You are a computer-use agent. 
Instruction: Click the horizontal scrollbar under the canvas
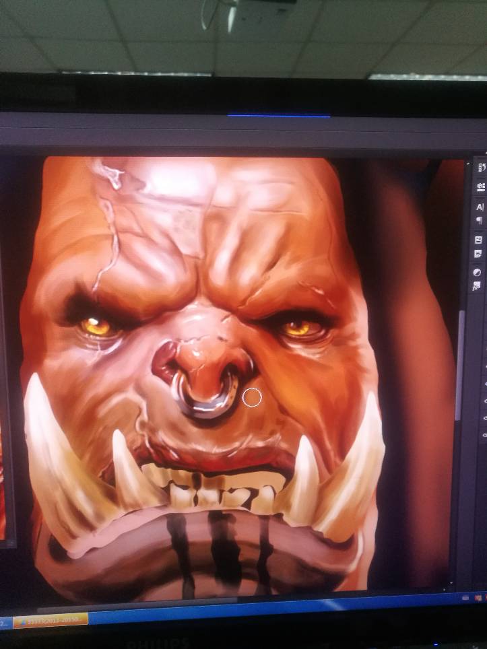coord(137,605)
